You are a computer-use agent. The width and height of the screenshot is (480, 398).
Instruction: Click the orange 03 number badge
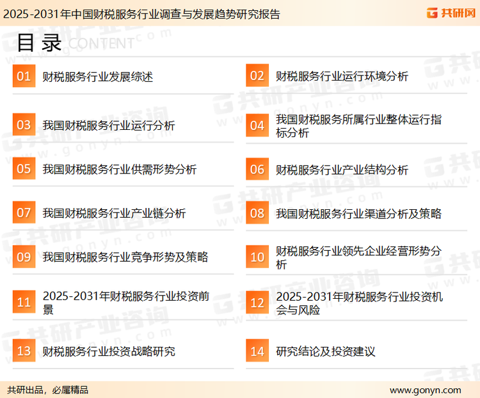(x=24, y=125)
